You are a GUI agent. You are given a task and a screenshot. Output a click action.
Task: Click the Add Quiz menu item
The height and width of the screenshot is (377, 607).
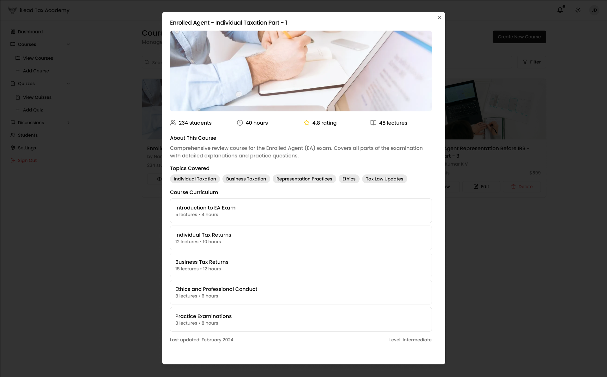point(33,109)
